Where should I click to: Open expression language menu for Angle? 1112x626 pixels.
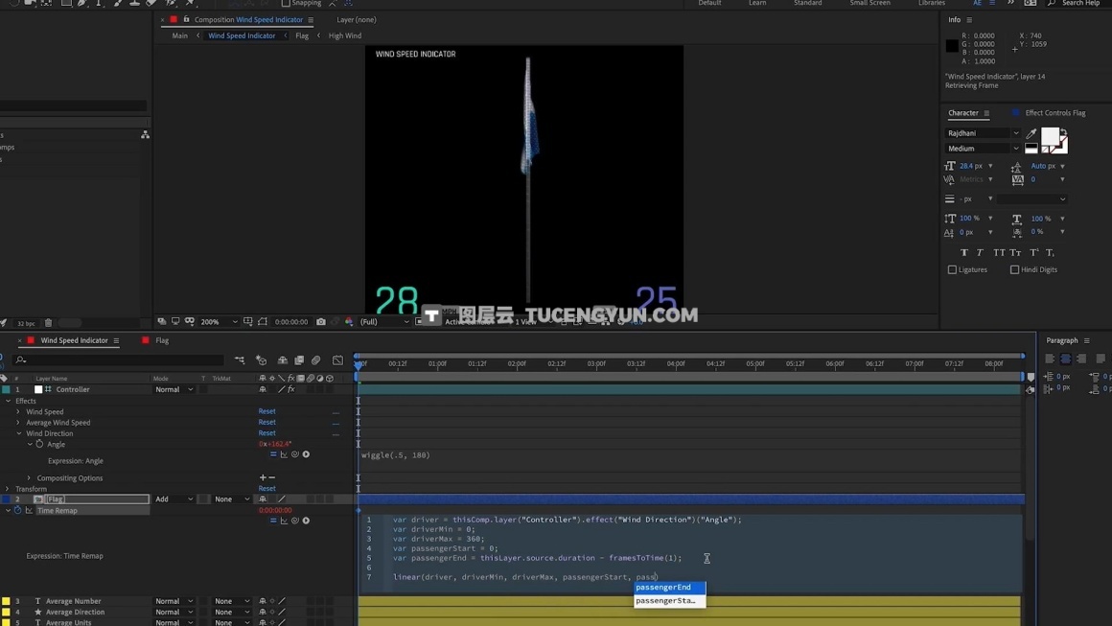click(307, 454)
